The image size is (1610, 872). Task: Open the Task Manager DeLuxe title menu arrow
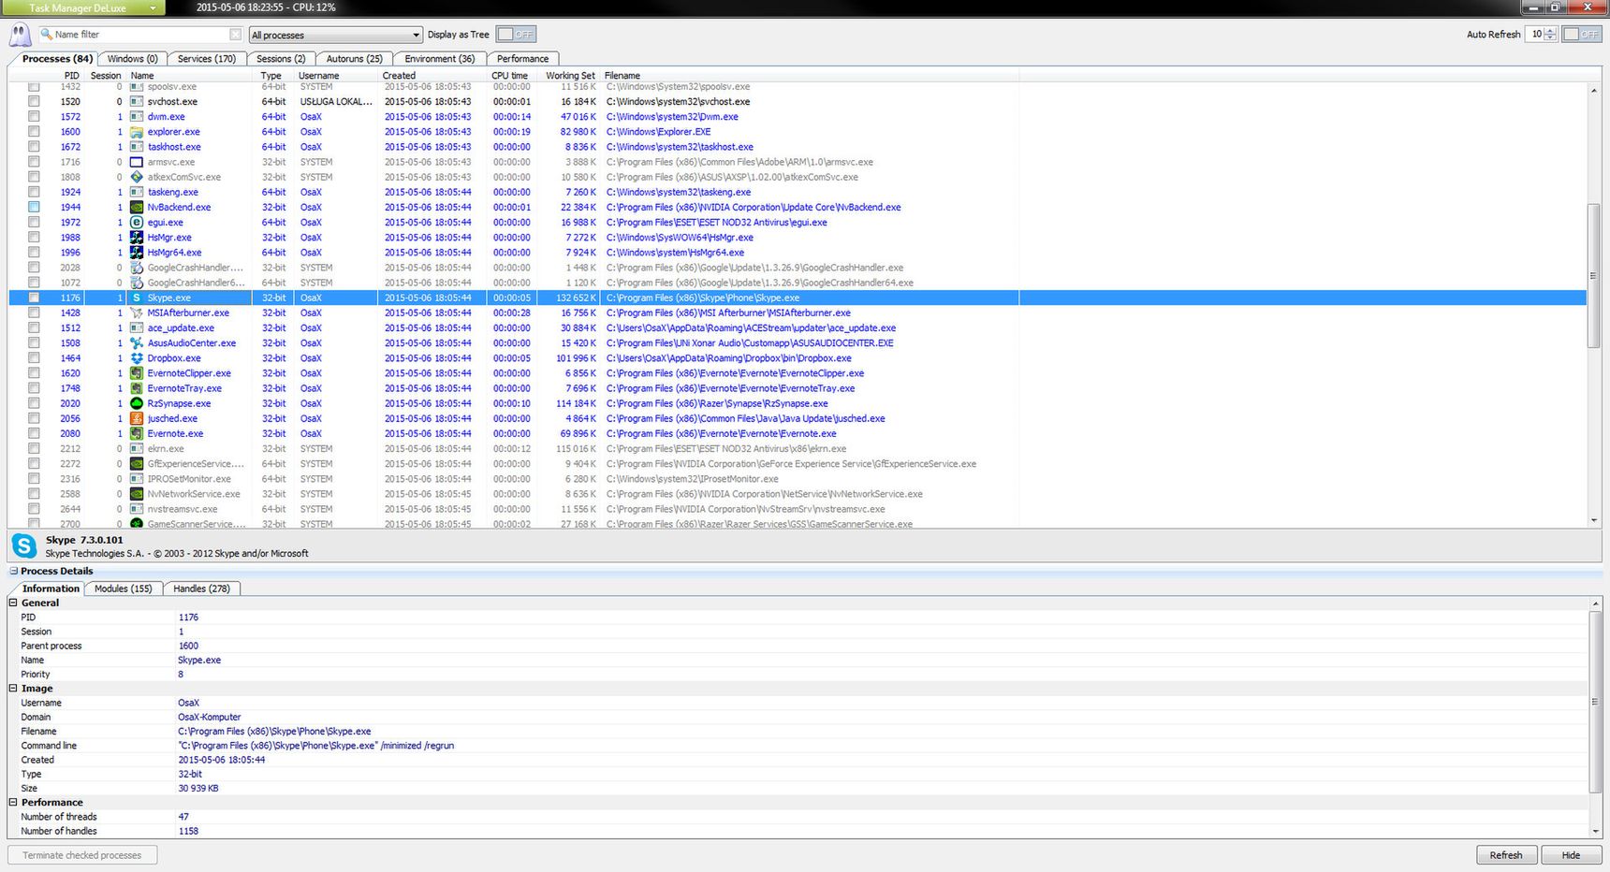point(154,7)
